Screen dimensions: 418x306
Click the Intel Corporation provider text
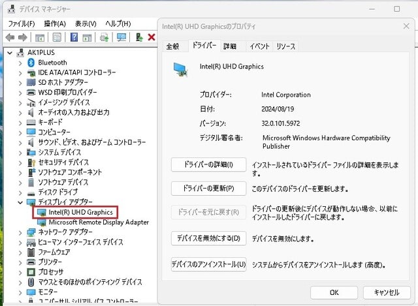tap(286, 95)
